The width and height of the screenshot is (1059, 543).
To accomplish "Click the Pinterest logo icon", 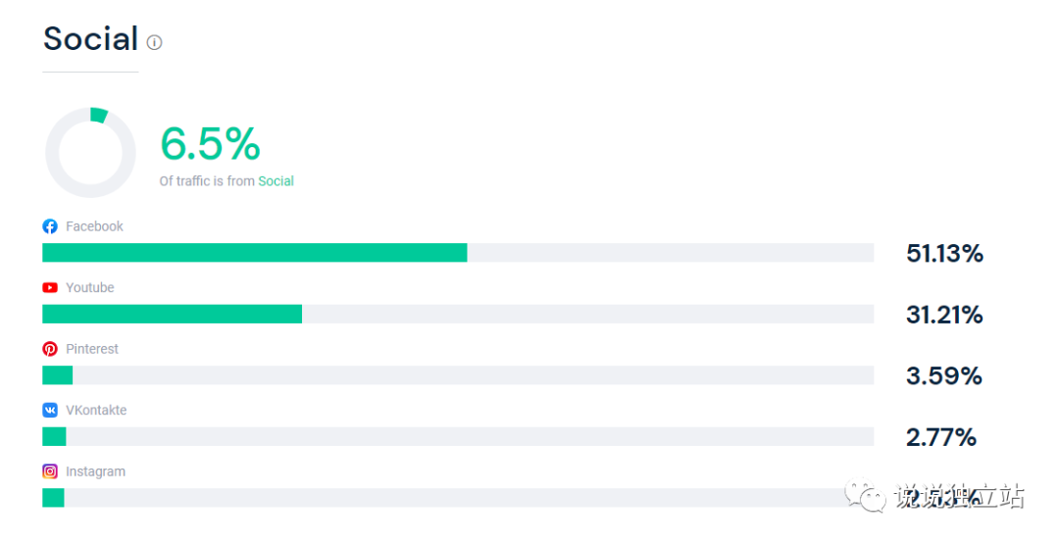I will pyautogui.click(x=50, y=349).
